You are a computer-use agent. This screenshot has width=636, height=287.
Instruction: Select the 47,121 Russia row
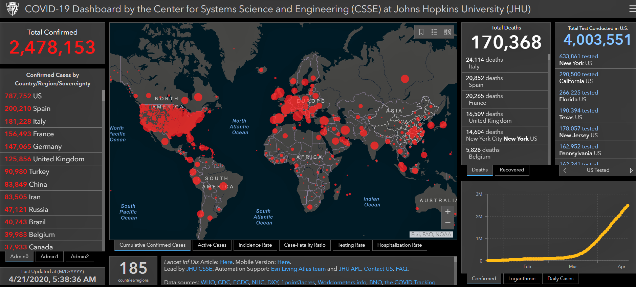click(x=51, y=209)
